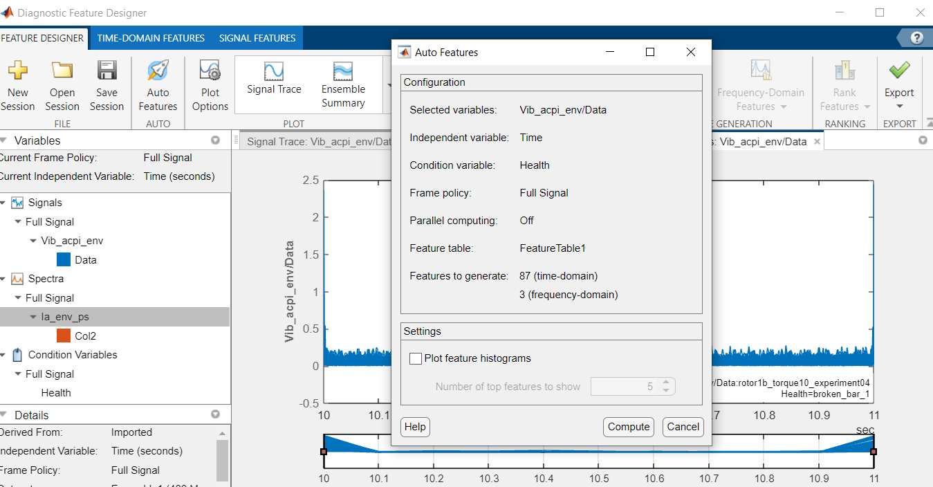Open Session folder icon

click(62, 71)
